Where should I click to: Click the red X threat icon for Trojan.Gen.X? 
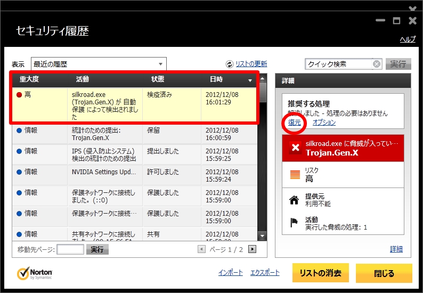(x=295, y=148)
